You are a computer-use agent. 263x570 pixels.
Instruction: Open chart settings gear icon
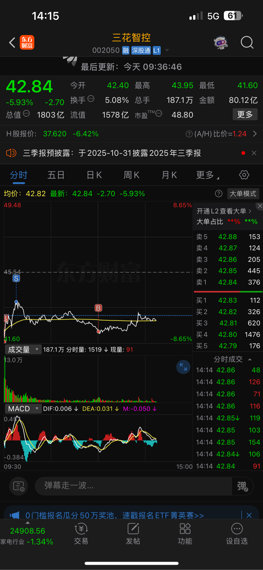(x=244, y=175)
